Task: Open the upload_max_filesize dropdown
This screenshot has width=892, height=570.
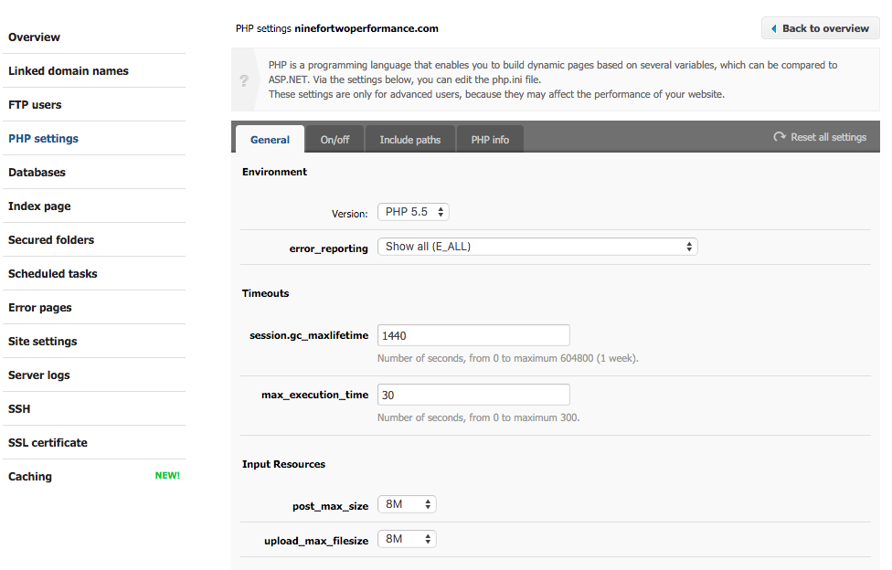Action: pos(407,539)
